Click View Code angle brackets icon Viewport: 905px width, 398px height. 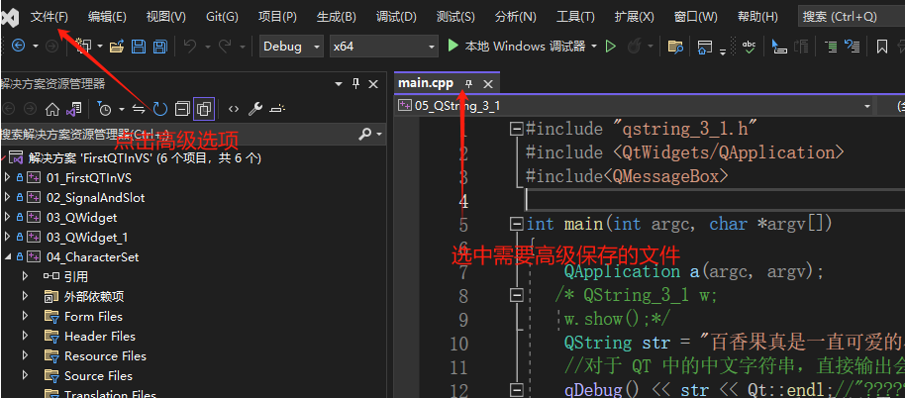tap(233, 109)
